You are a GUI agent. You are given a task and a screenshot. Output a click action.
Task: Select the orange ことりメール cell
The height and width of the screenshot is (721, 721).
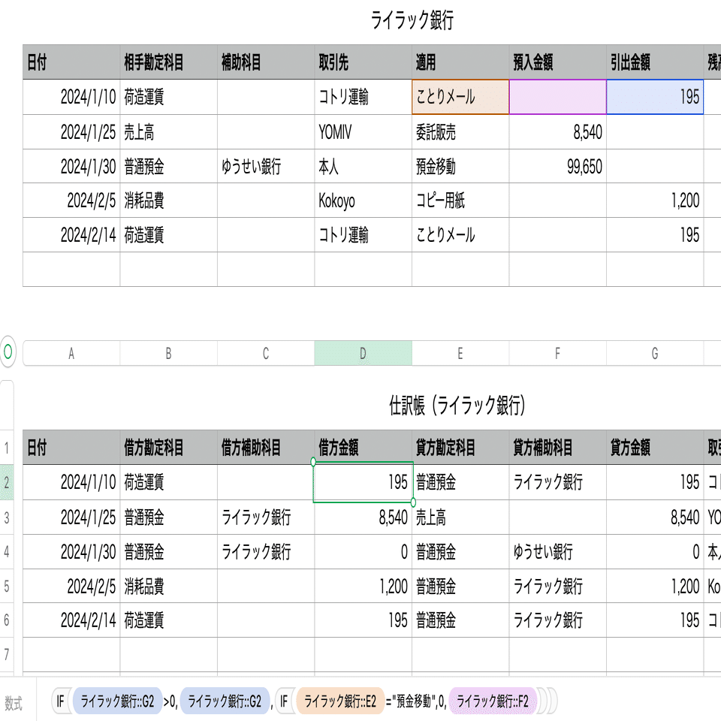coord(460,97)
